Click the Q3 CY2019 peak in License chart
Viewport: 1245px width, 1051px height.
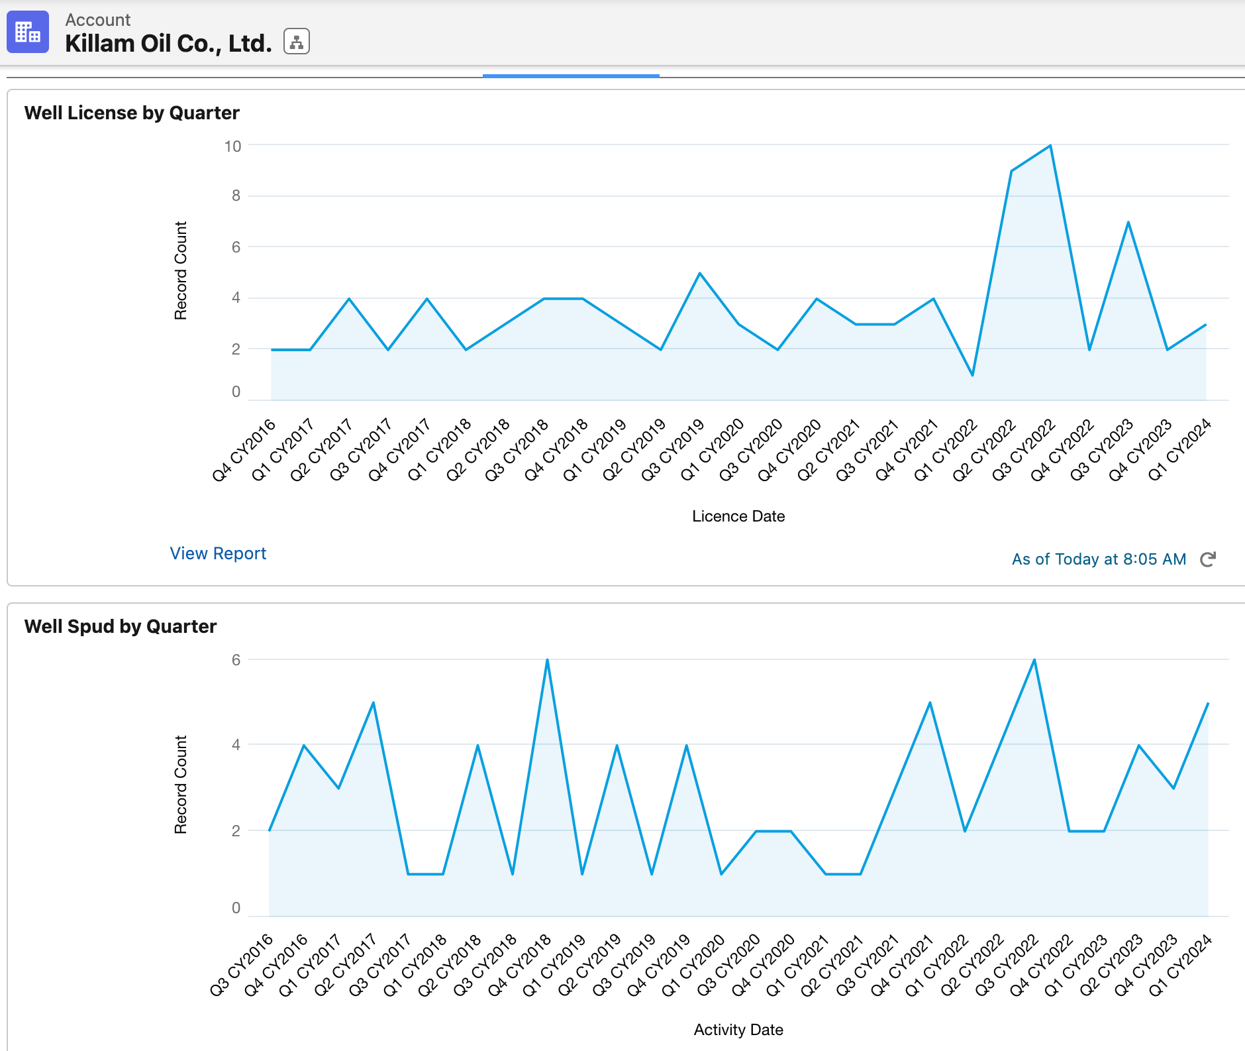[x=700, y=273]
